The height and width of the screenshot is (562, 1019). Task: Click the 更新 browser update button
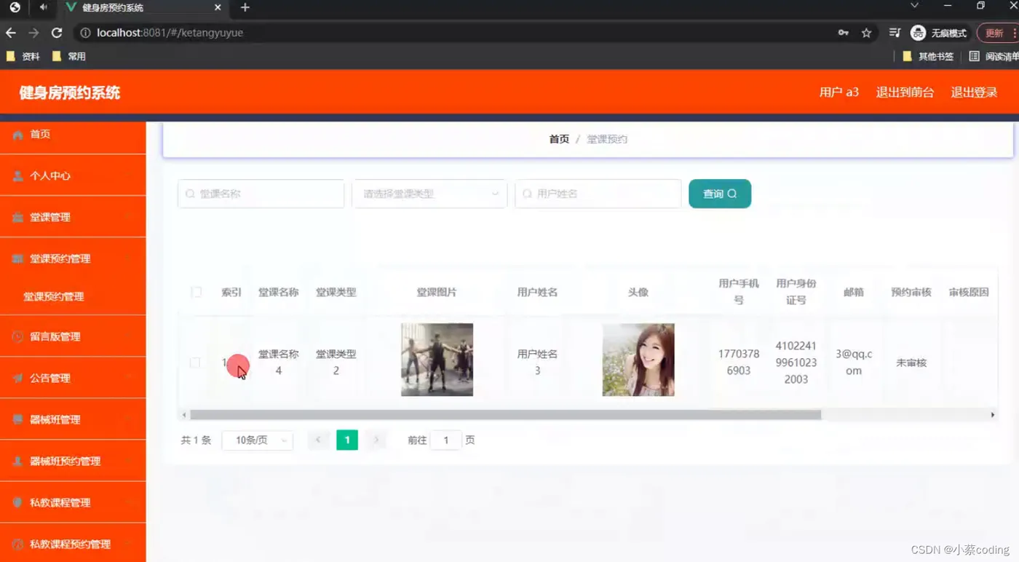click(997, 33)
